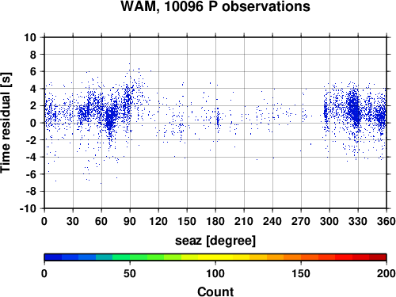Click the 'Count' colorbar label
The image size is (396, 297).
pyautogui.click(x=215, y=291)
